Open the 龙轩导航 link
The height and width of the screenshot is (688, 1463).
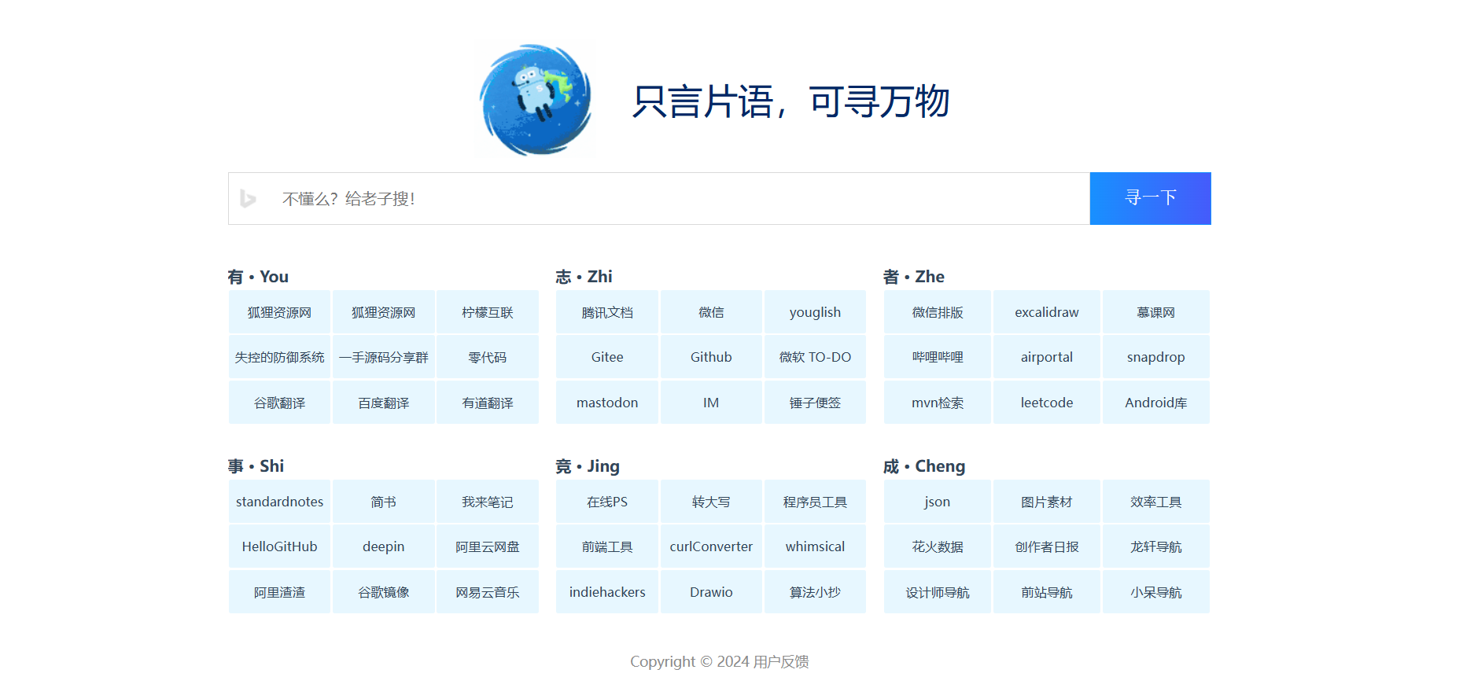pyautogui.click(x=1156, y=546)
